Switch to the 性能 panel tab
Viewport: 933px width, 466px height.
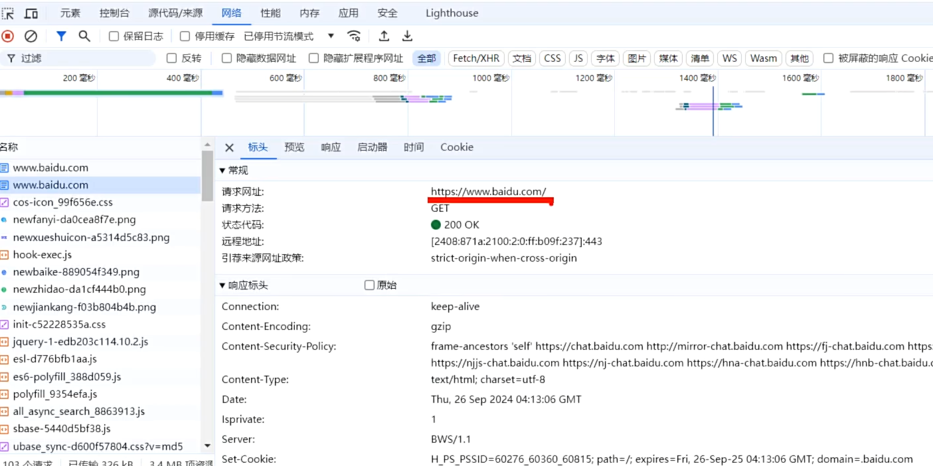270,13
